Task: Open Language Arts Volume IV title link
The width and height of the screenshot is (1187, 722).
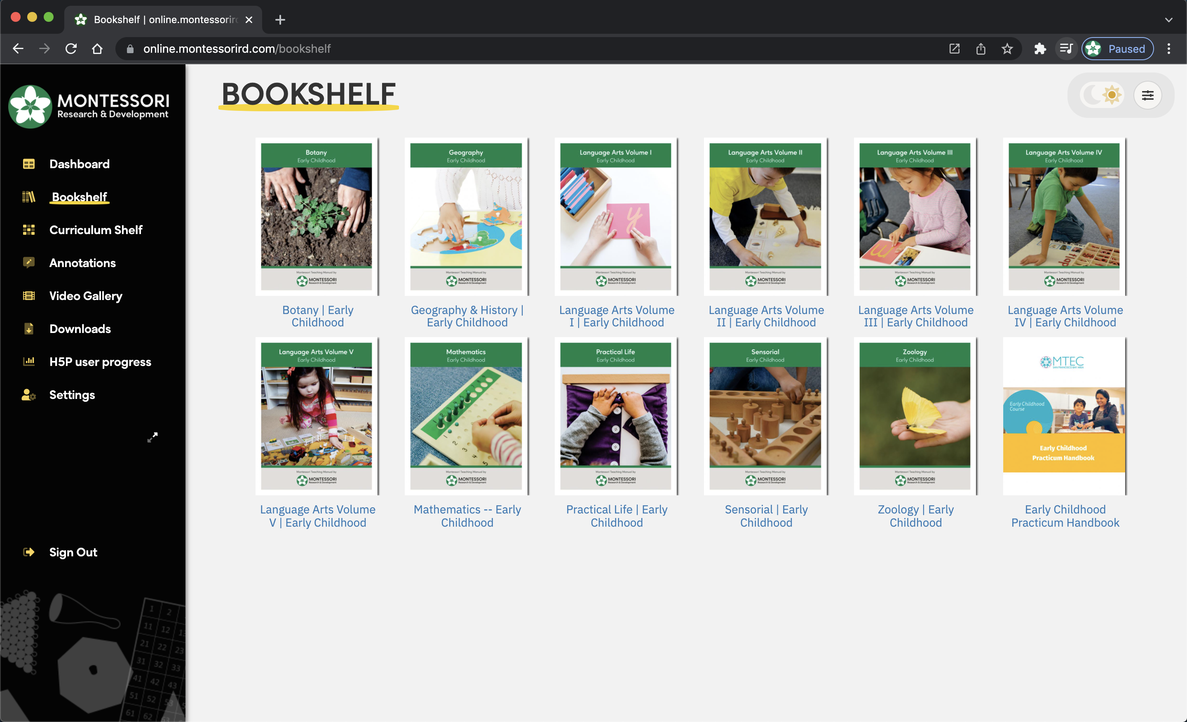Action: [x=1065, y=316]
